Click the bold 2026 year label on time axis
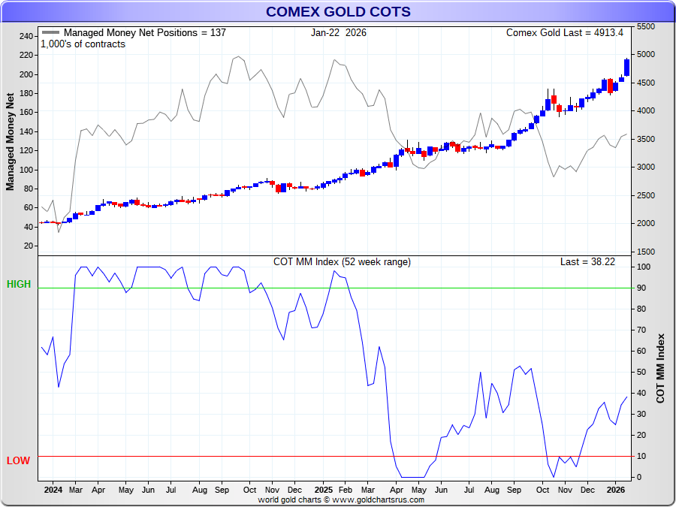 pos(616,490)
